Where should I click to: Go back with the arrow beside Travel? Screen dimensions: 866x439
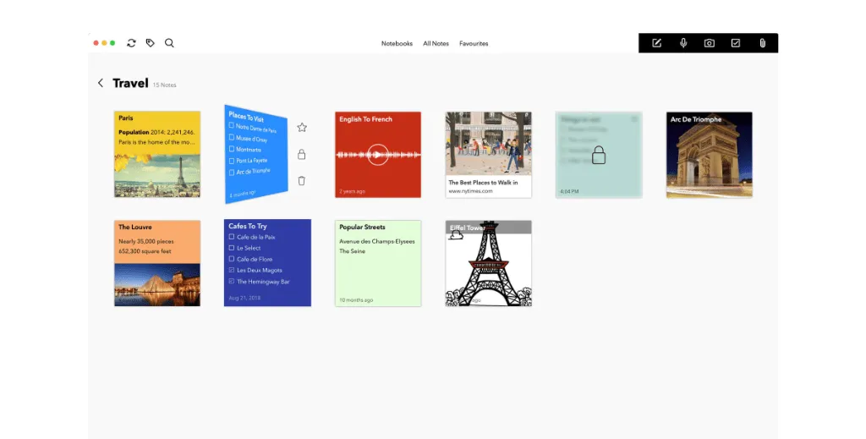pos(101,83)
